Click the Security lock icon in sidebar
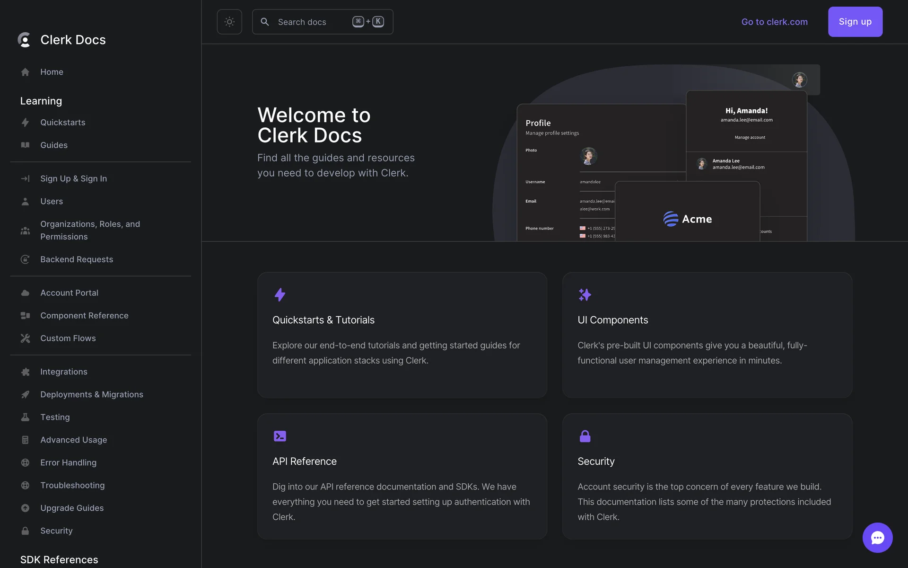Image resolution: width=908 pixels, height=568 pixels. pos(25,531)
